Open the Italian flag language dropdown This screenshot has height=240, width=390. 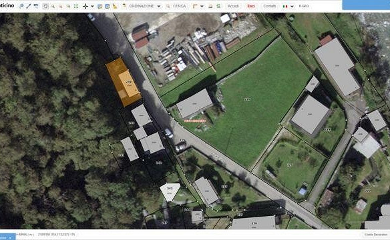pyautogui.click(x=288, y=6)
